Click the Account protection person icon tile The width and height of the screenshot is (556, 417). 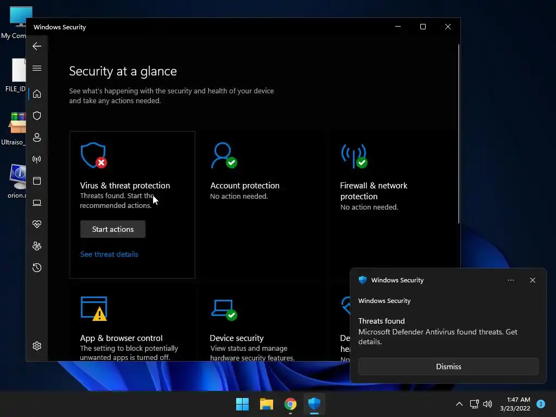click(224, 155)
